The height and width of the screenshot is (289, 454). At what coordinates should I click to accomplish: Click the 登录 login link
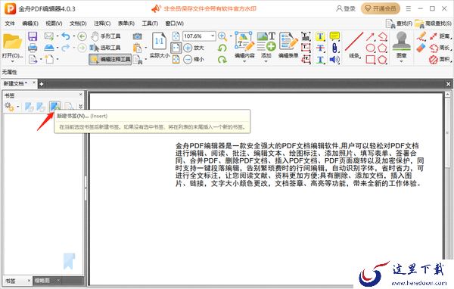point(346,8)
